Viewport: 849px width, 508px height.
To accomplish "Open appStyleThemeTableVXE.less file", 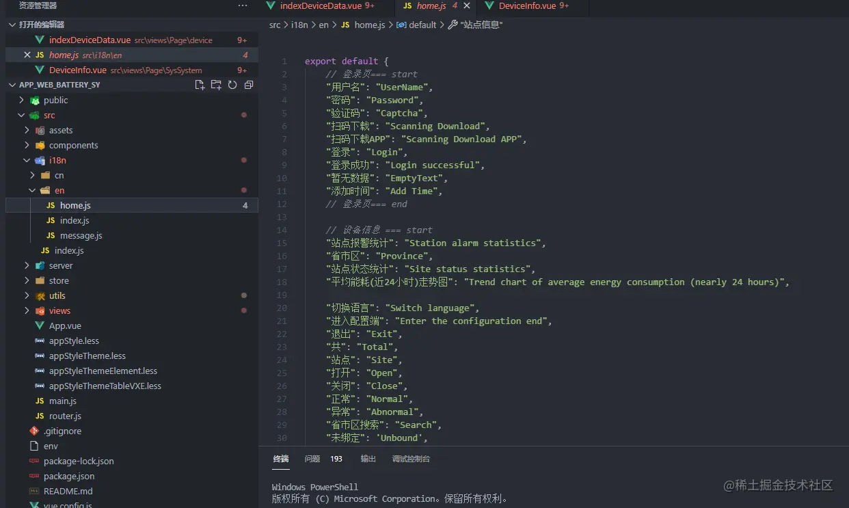I will [132, 386].
